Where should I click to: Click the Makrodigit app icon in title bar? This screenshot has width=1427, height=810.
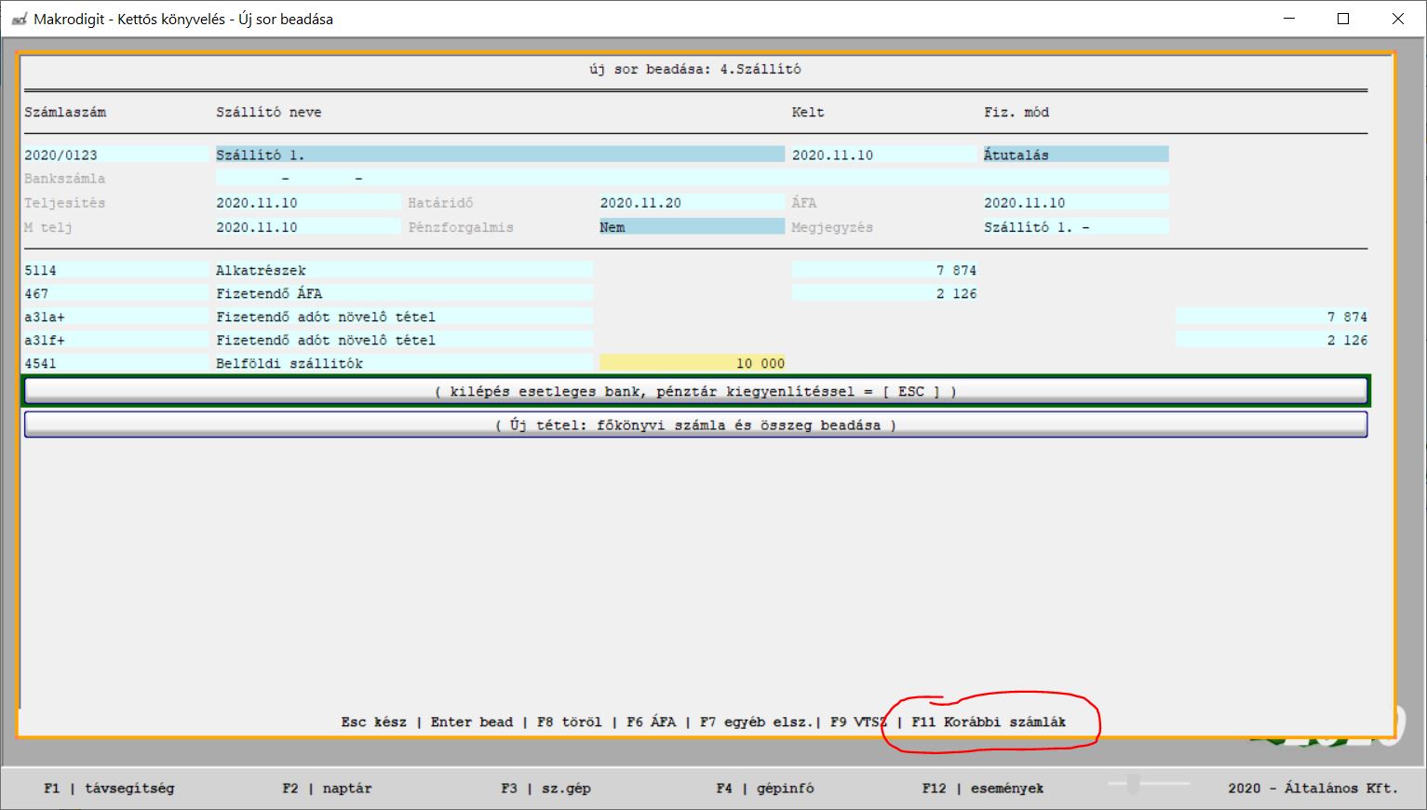[x=19, y=19]
